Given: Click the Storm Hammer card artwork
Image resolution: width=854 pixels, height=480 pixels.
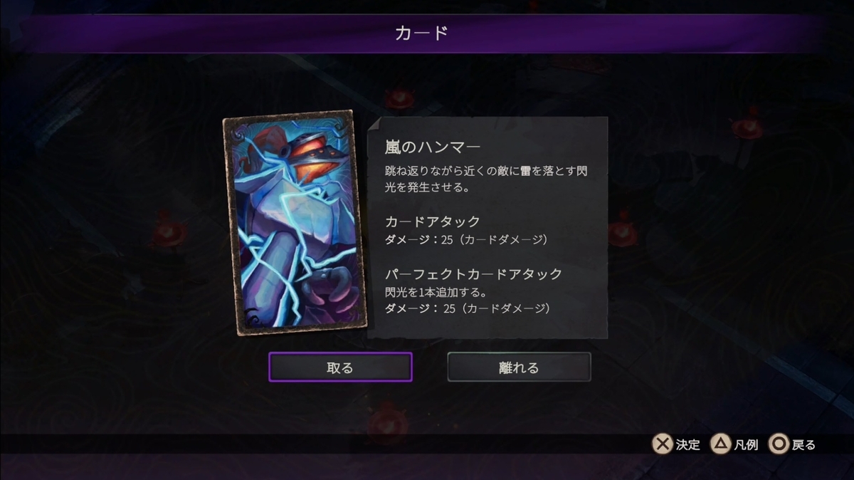Looking at the screenshot, I should tap(295, 223).
